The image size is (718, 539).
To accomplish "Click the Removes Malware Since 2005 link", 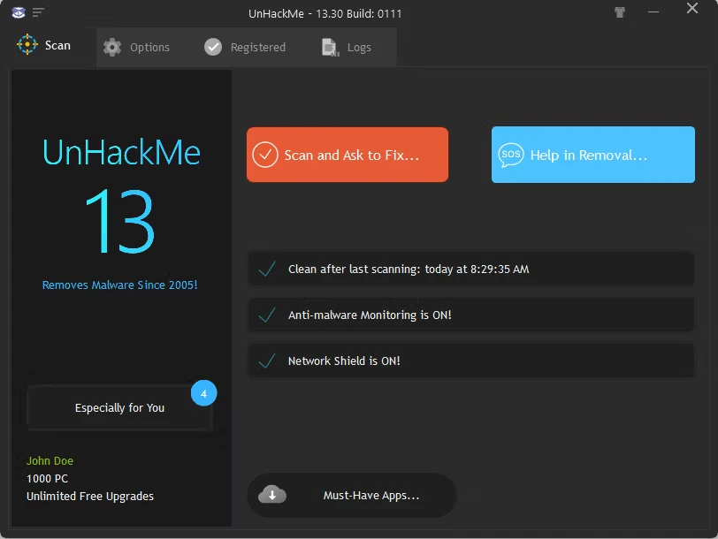I will 119,285.
